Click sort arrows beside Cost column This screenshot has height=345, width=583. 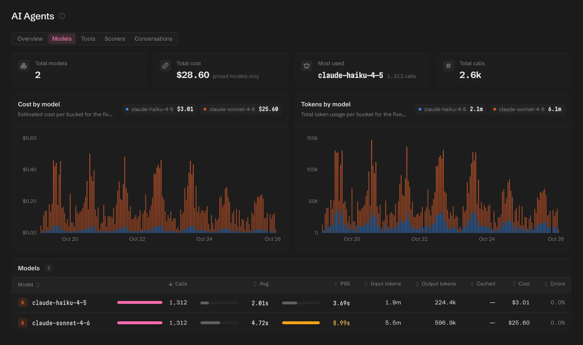coord(514,284)
